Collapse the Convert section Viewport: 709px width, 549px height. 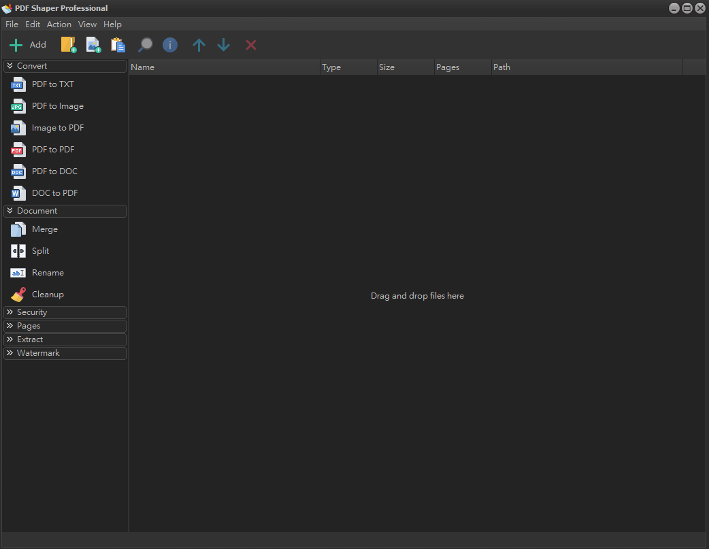(65, 66)
